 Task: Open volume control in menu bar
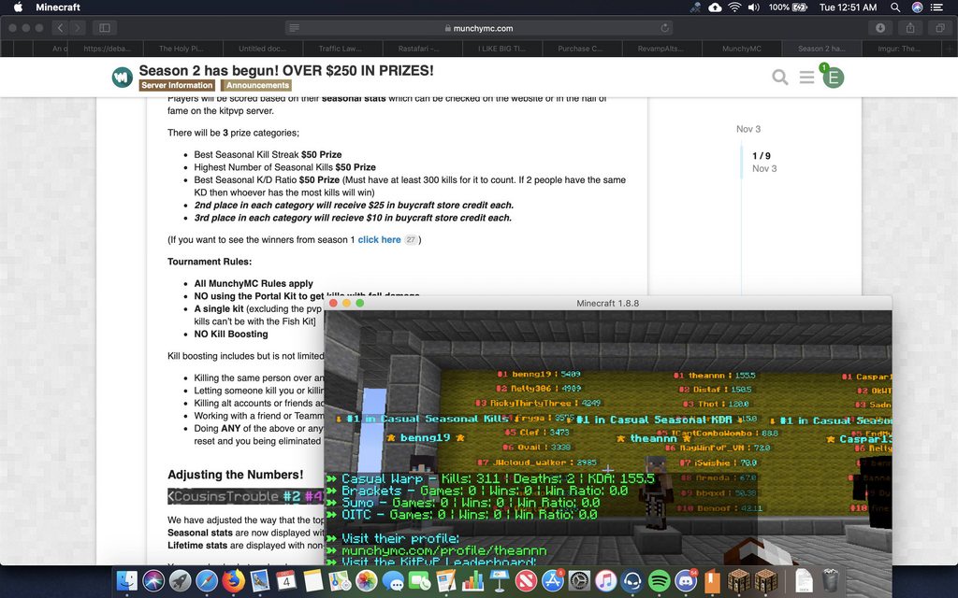coord(754,7)
